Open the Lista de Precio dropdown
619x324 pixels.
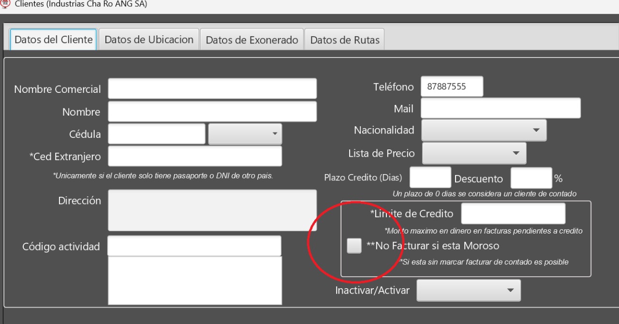click(x=474, y=153)
